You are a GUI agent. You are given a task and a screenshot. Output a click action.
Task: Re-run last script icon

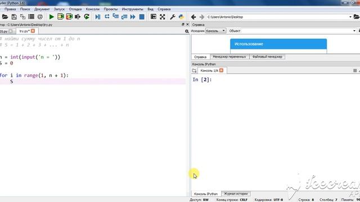click(87, 17)
